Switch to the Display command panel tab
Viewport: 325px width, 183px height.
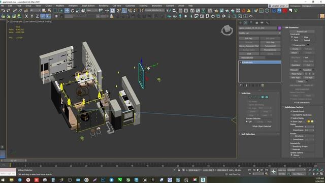(262, 23)
